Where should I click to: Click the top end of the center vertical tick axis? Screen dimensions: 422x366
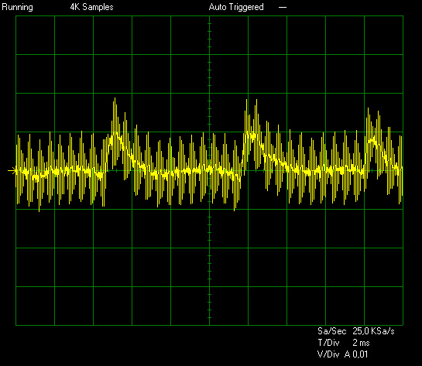coord(209,17)
